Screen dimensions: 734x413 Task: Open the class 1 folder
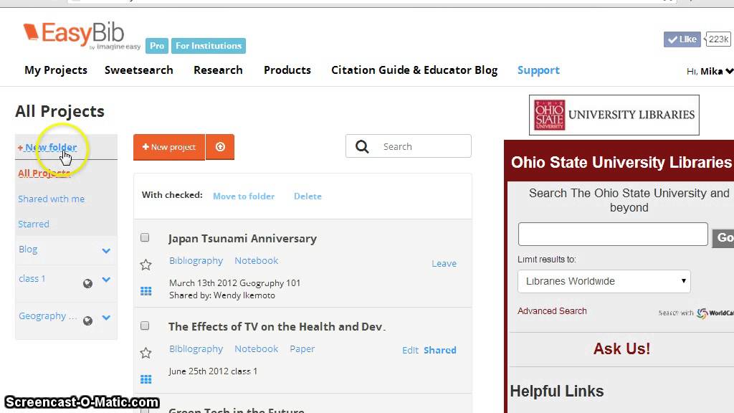32,279
